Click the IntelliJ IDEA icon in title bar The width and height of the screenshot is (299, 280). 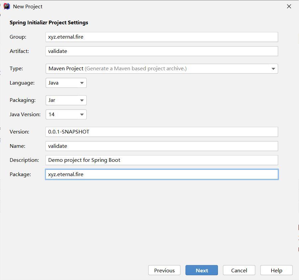pos(7,6)
